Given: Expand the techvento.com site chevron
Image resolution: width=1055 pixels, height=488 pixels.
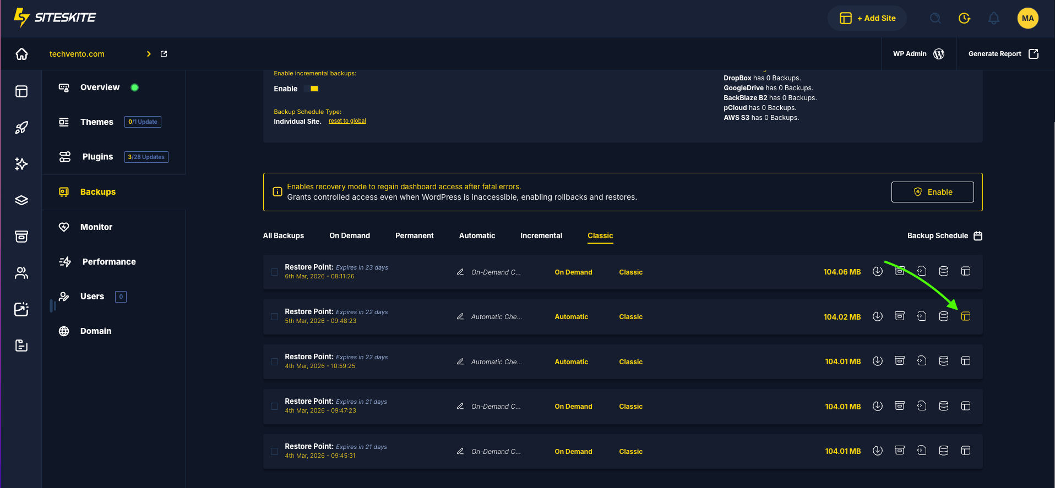Looking at the screenshot, I should (149, 54).
